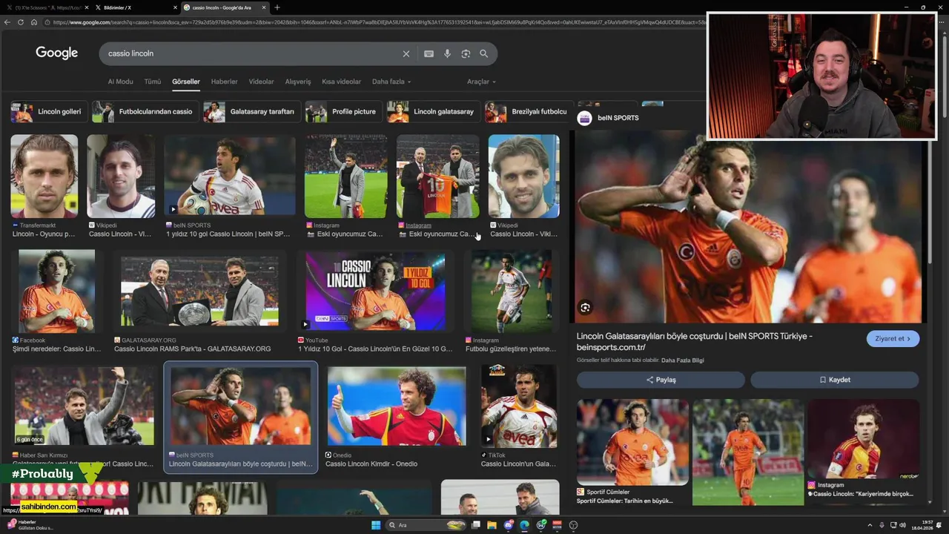The image size is (949, 534).
Task: Open a new browser tab
Action: tap(277, 7)
